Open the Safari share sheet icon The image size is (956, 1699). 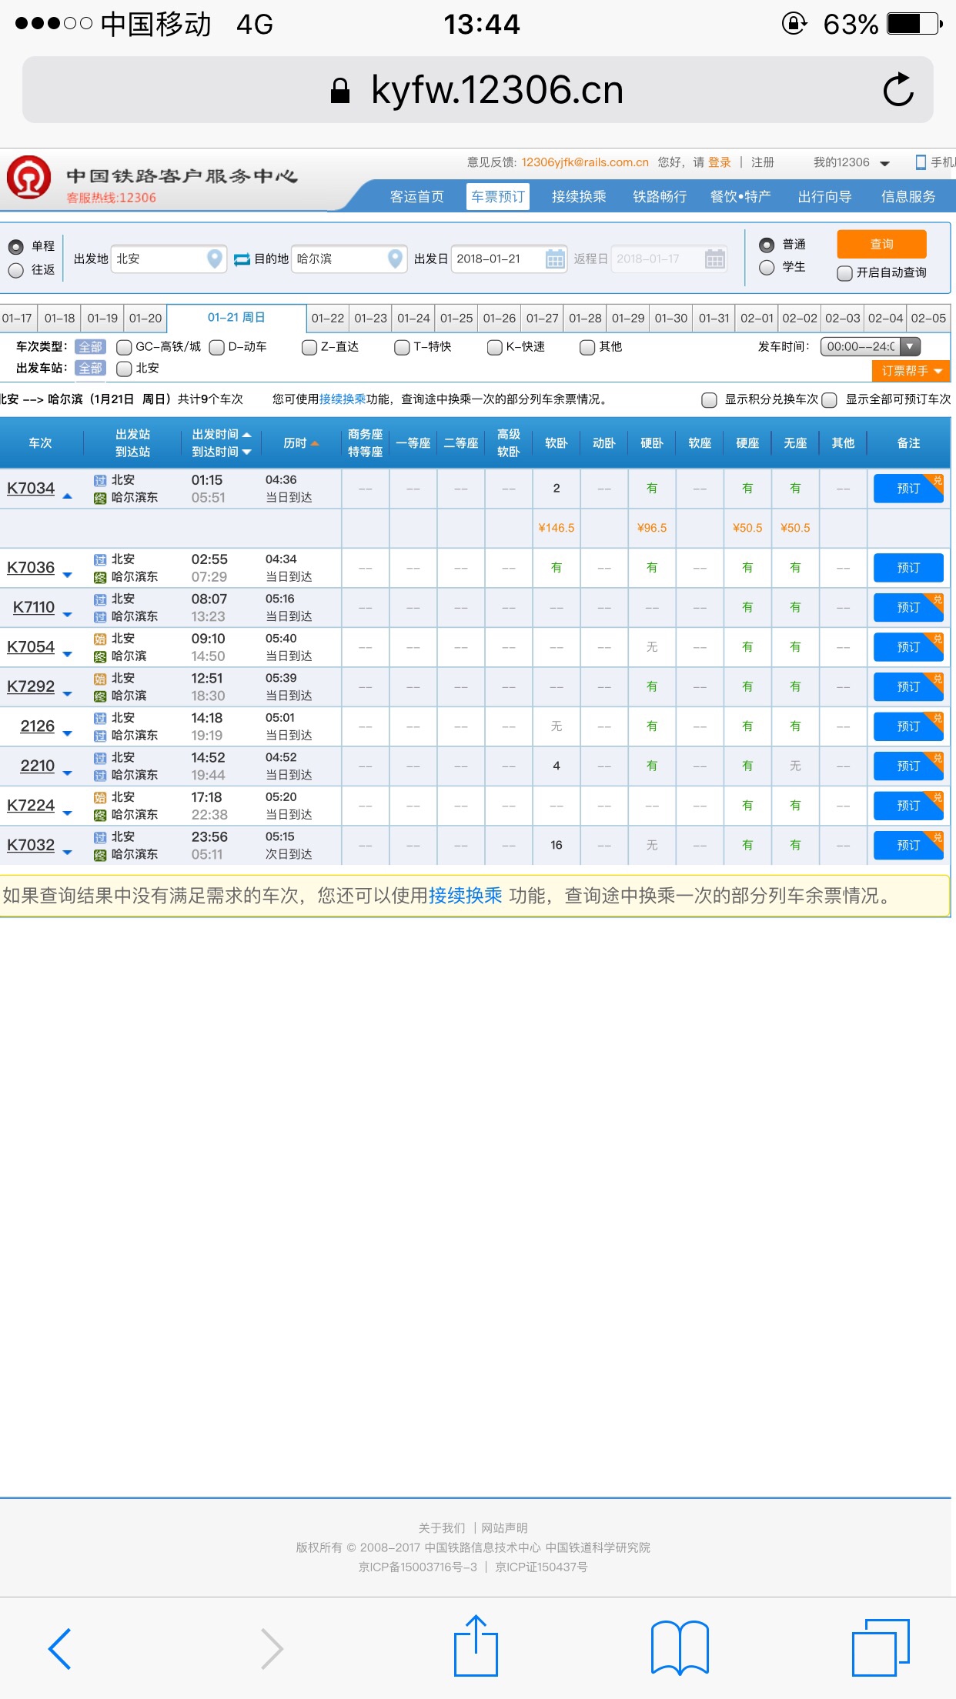pyautogui.click(x=476, y=1645)
